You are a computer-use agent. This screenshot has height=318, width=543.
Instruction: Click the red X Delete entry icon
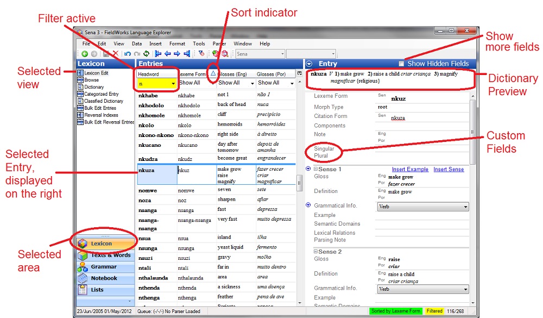[116, 54]
